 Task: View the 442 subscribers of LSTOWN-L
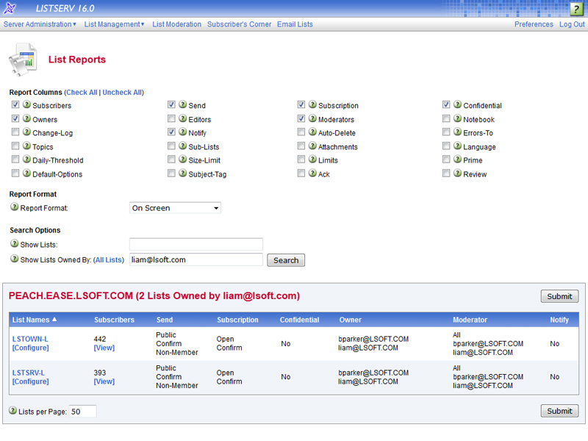pos(104,348)
